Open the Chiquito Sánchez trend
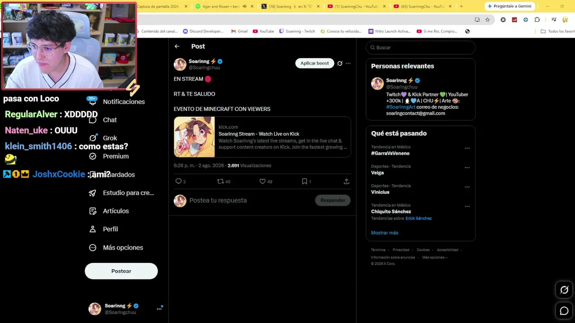The width and height of the screenshot is (575, 323). click(x=391, y=212)
